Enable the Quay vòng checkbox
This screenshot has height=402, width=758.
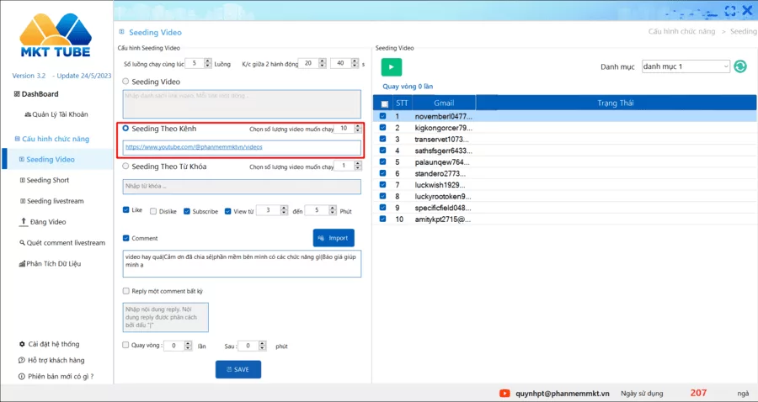(125, 345)
